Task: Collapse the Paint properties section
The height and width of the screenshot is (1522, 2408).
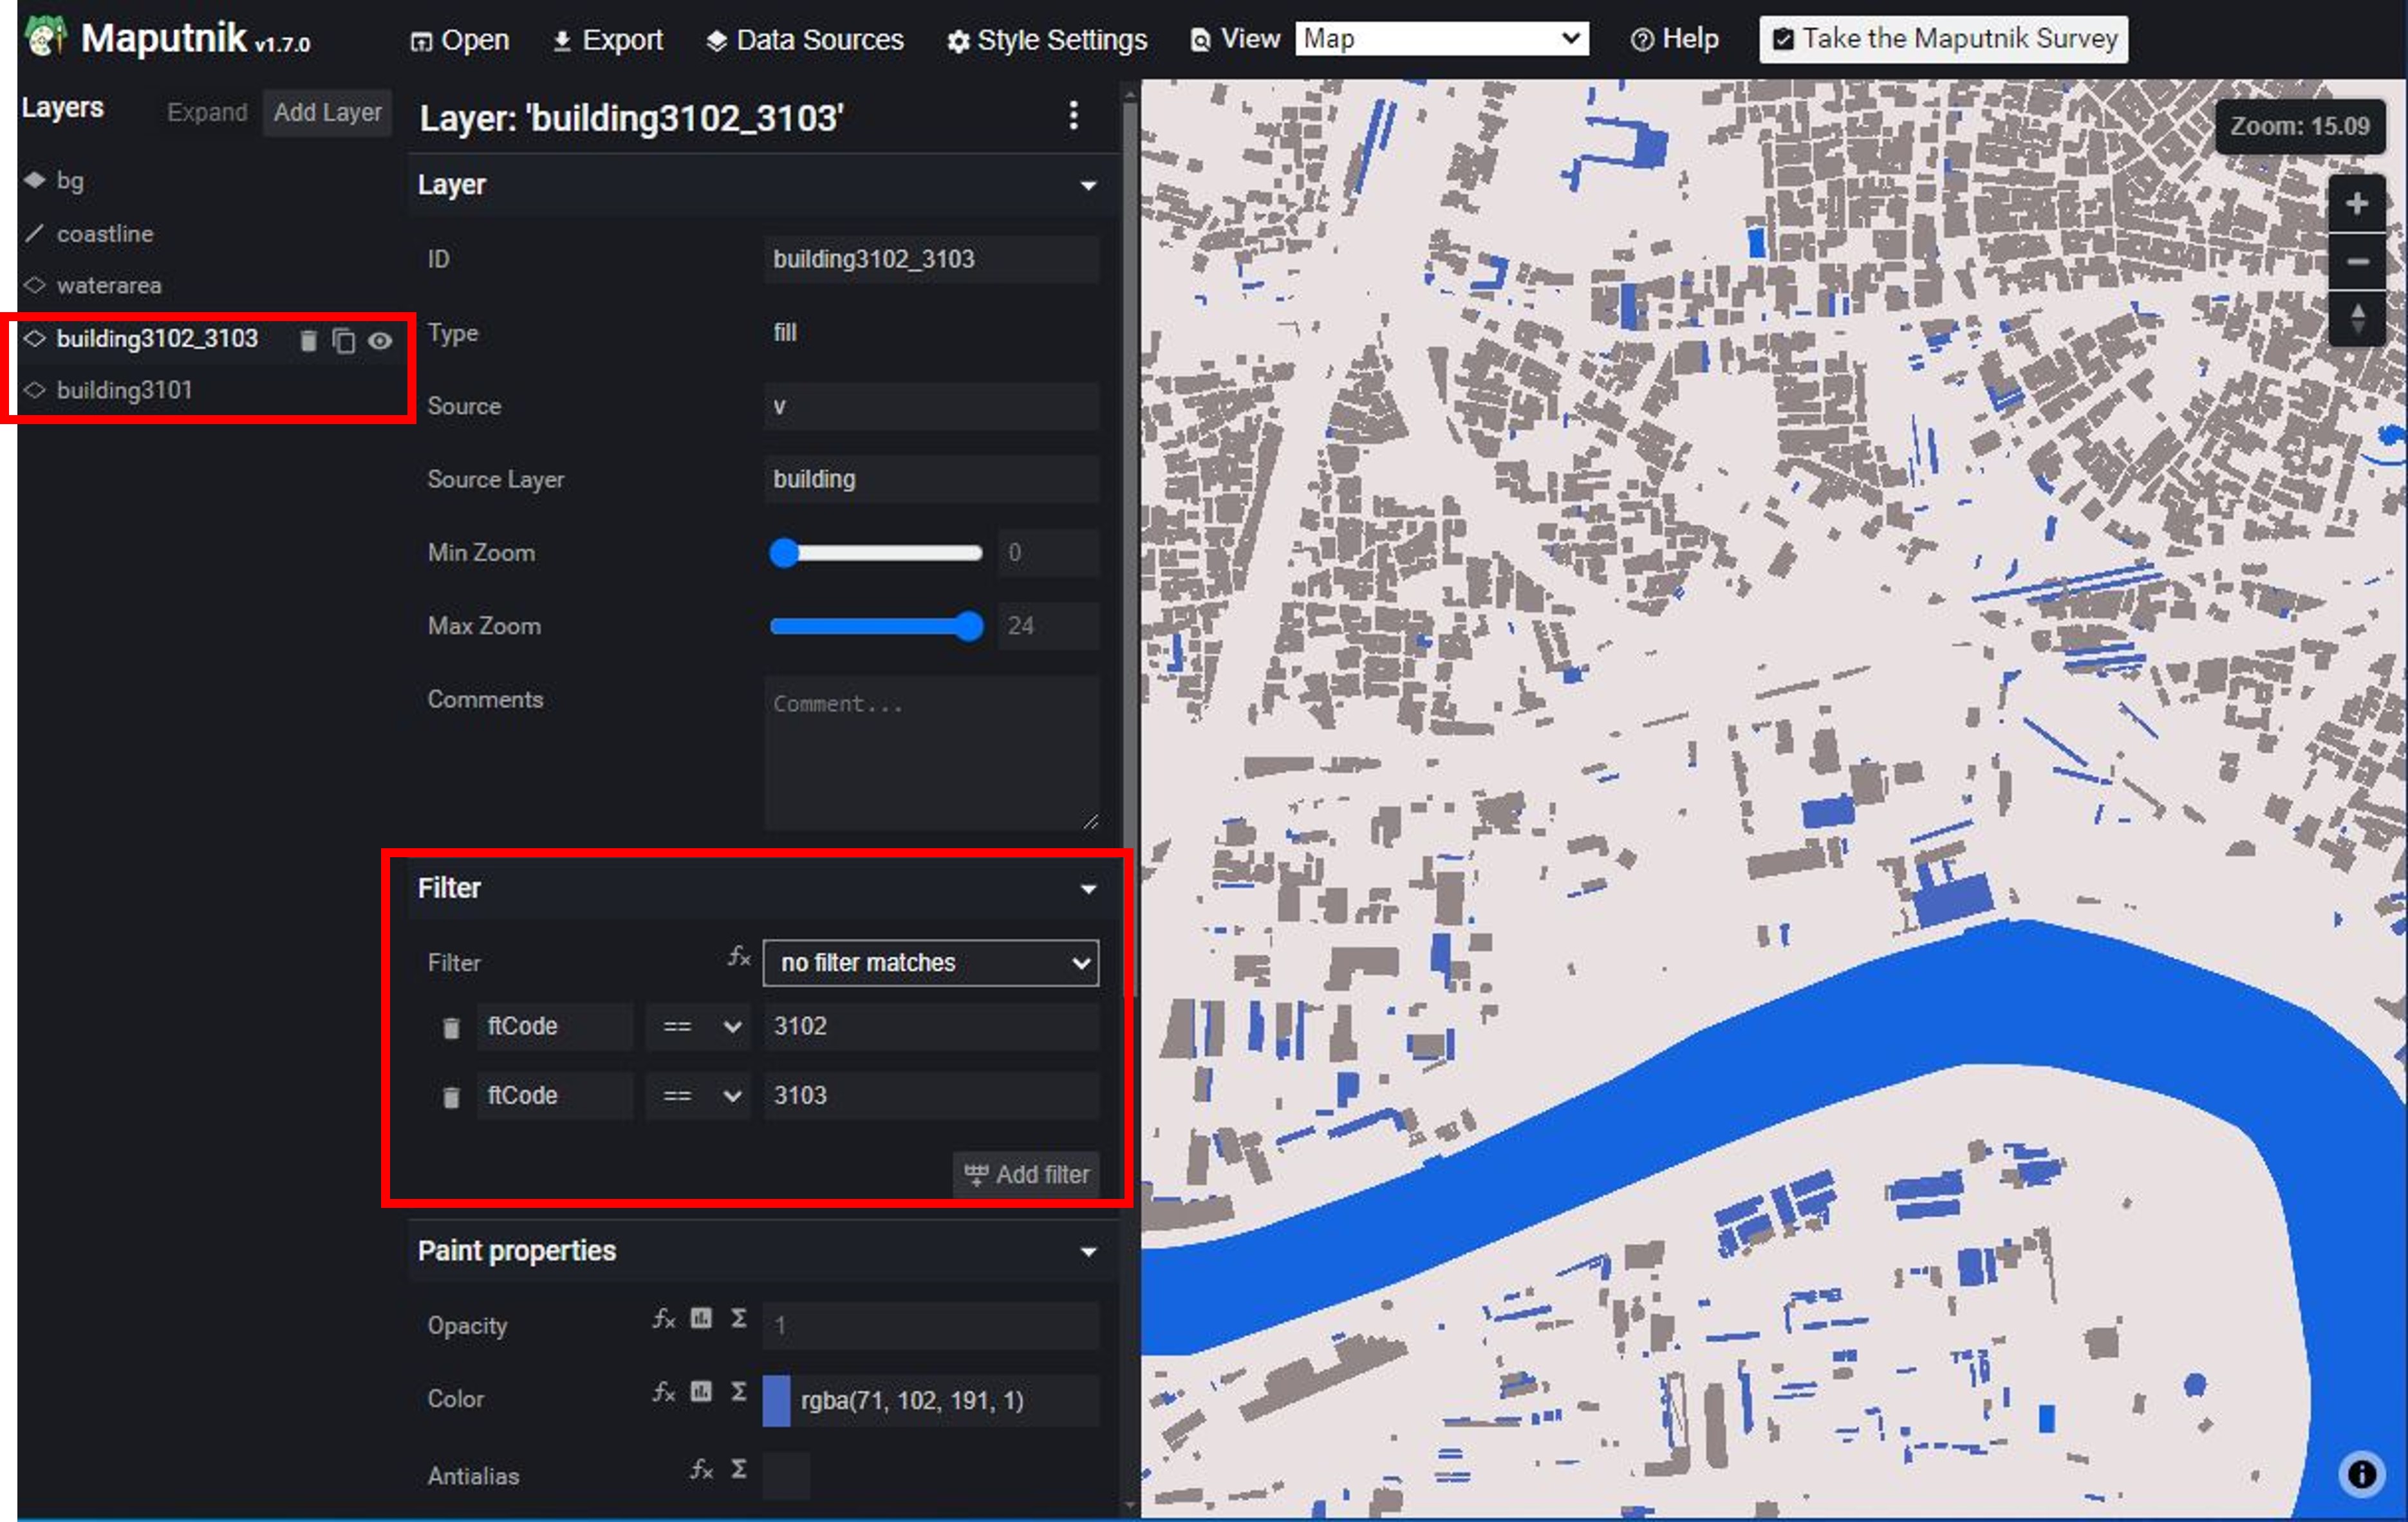Action: click(1089, 1251)
